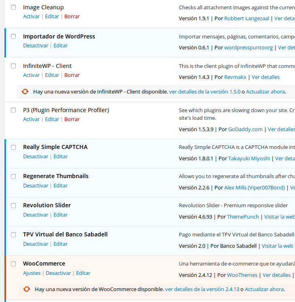Click Versión 1.5.3.9 text of P3 profiler
The image size is (295, 302).
196,129
